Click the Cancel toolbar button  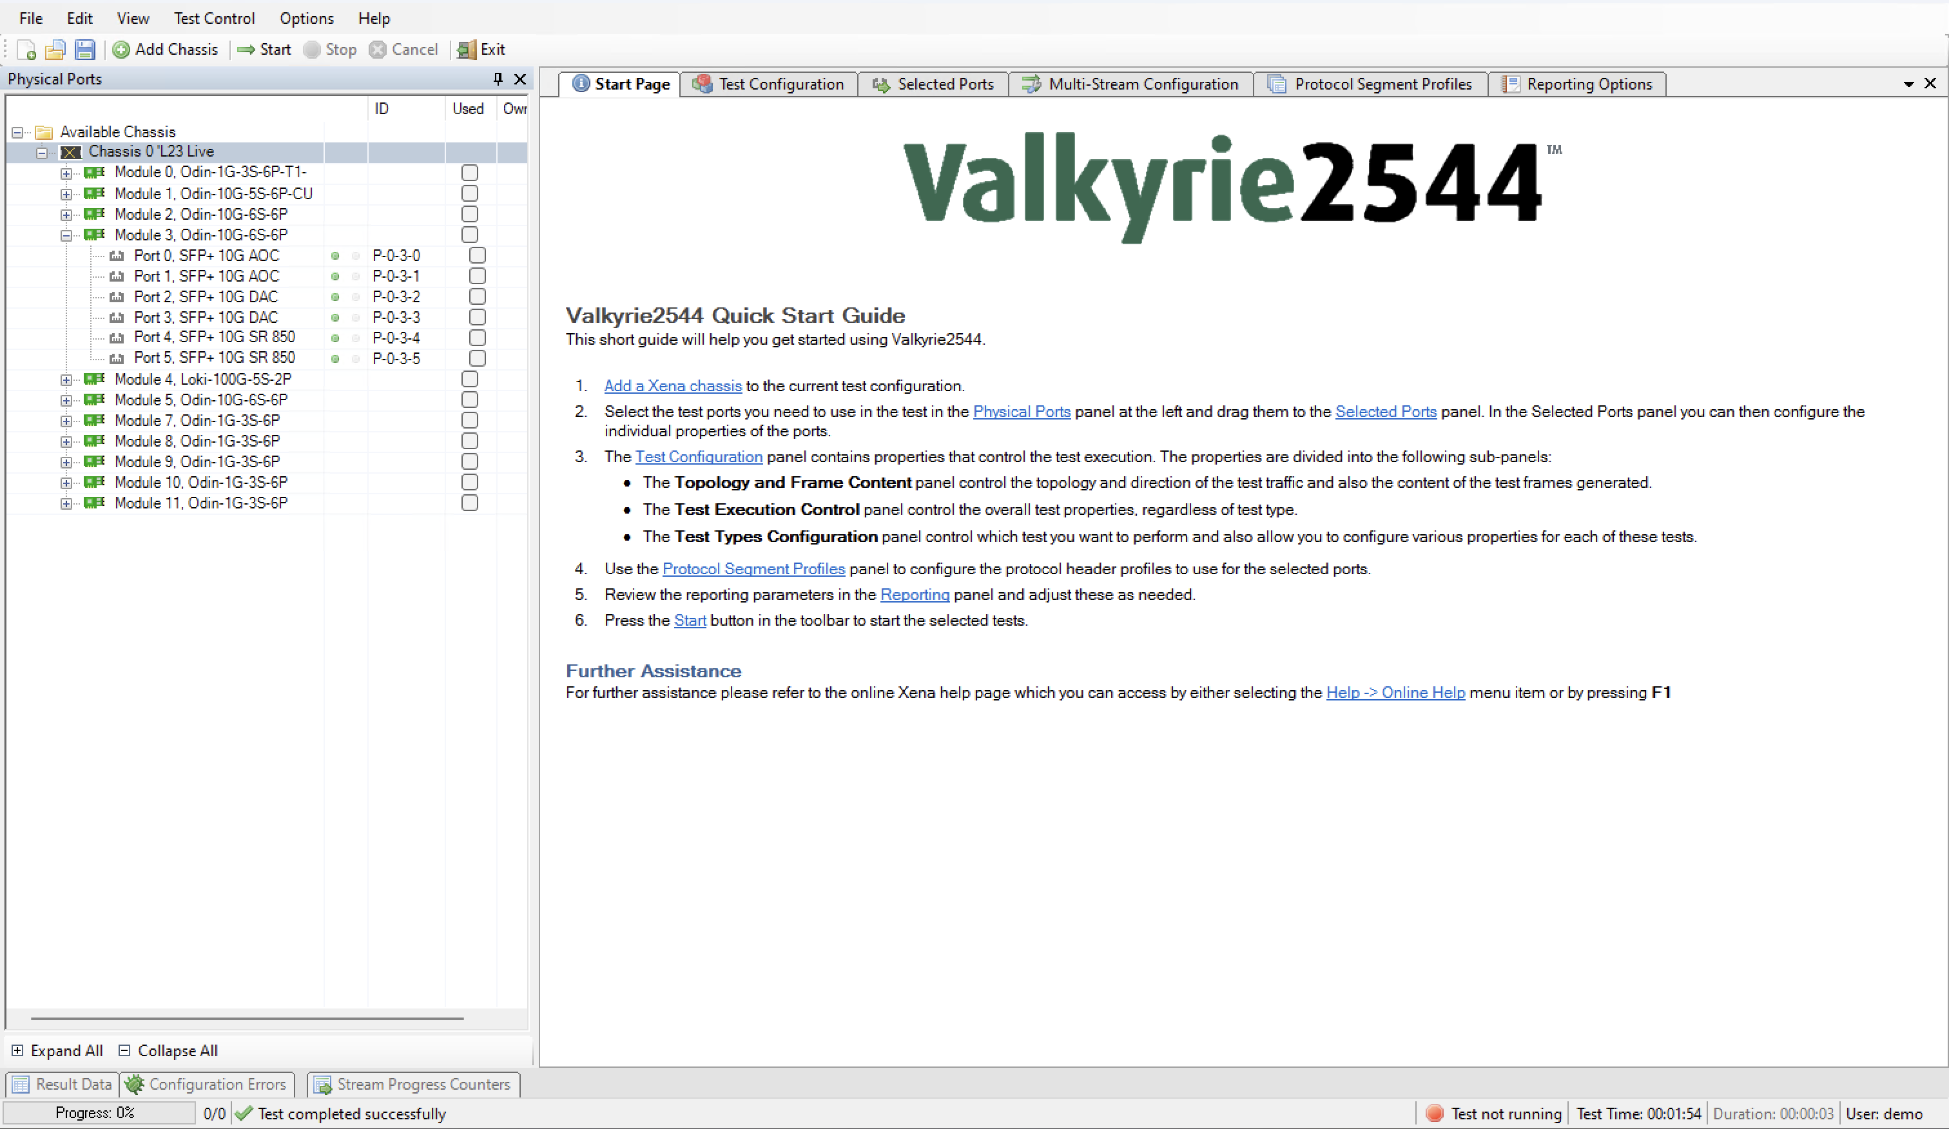pos(403,50)
